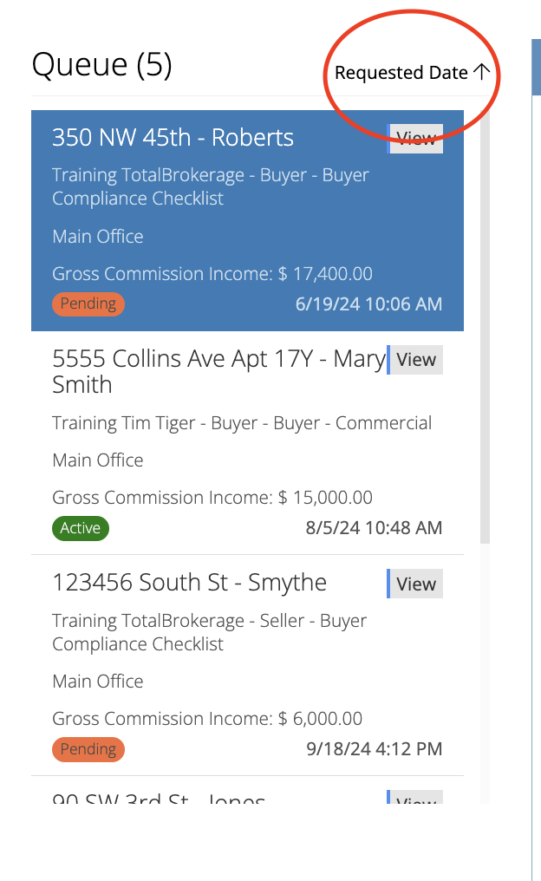Select the 123456 South St - Smythe title
The width and height of the screenshot is (541, 881).
coord(189,583)
